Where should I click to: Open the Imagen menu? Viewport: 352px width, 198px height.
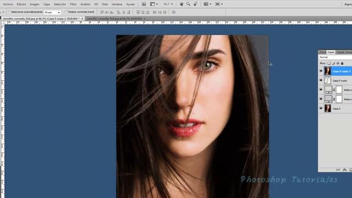coord(35,4)
